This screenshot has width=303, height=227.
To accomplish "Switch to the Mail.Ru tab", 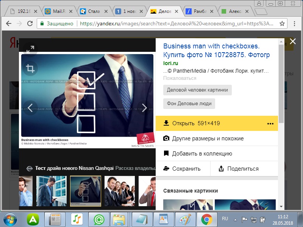I will pos(58,11).
